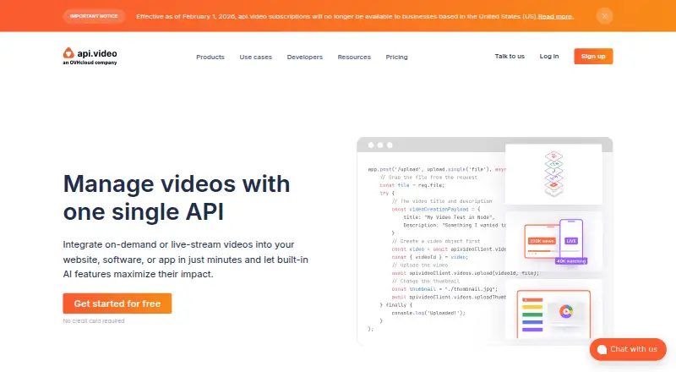676x372 pixels.
Task: Click the Log in link
Action: coord(549,56)
